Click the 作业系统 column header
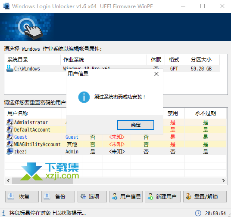 coord(103,60)
